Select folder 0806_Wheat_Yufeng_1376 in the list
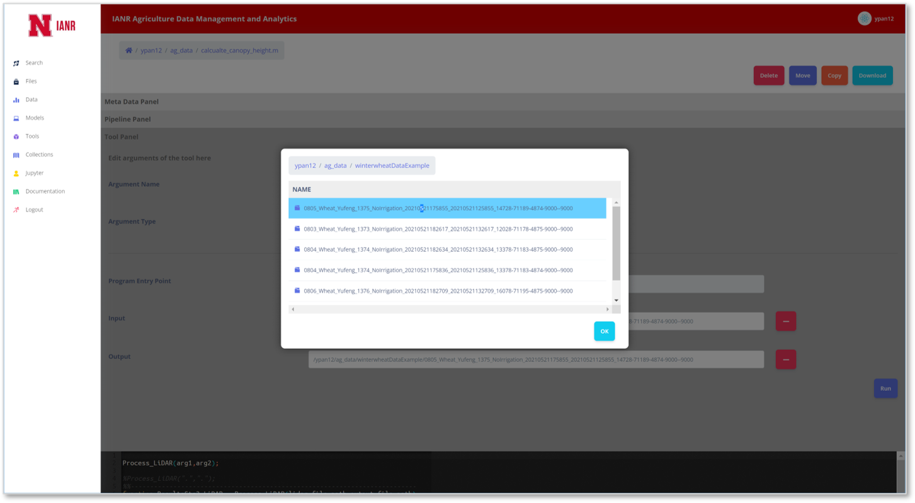The image size is (915, 503). 447,291
